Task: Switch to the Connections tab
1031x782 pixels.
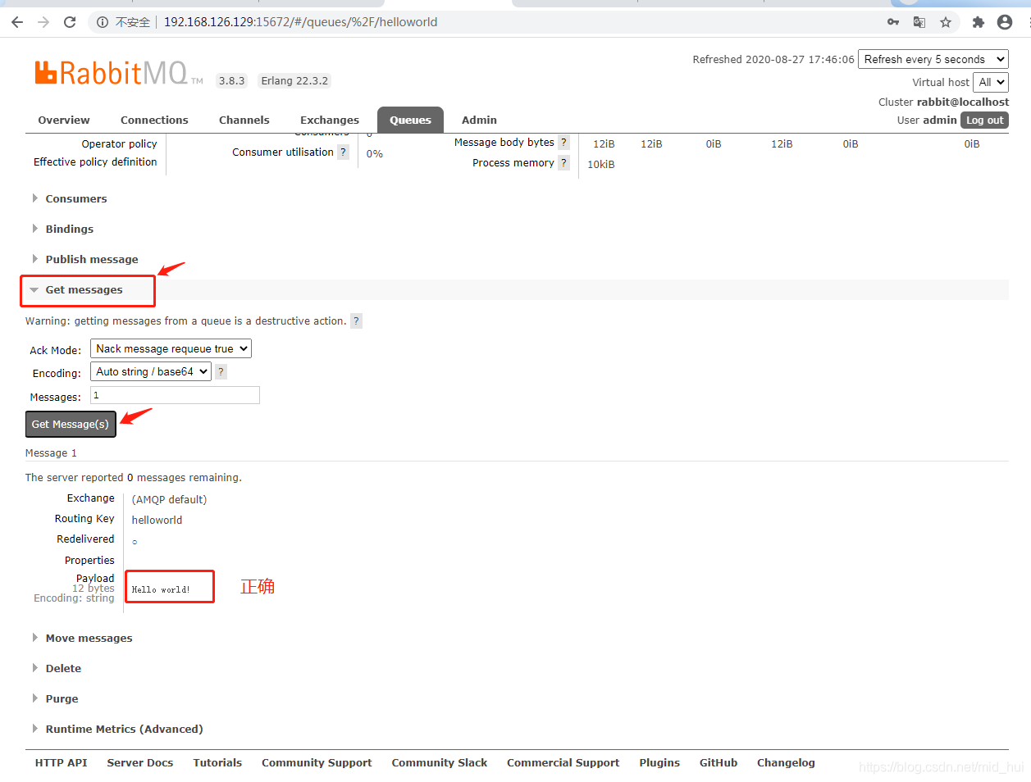Action: [x=154, y=120]
